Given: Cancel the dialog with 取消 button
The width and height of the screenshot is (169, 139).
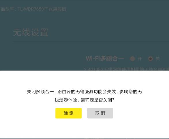Looking at the screenshot, I should point(100,113).
